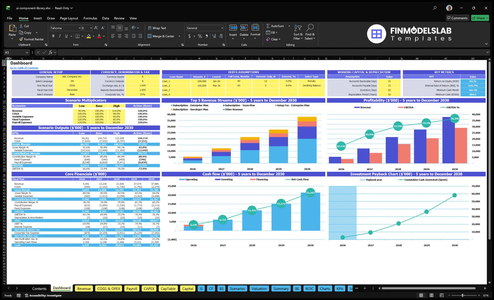The height and width of the screenshot is (300, 494).
Task: Open the Name Box dropdown arrow
Action: click(x=27, y=53)
